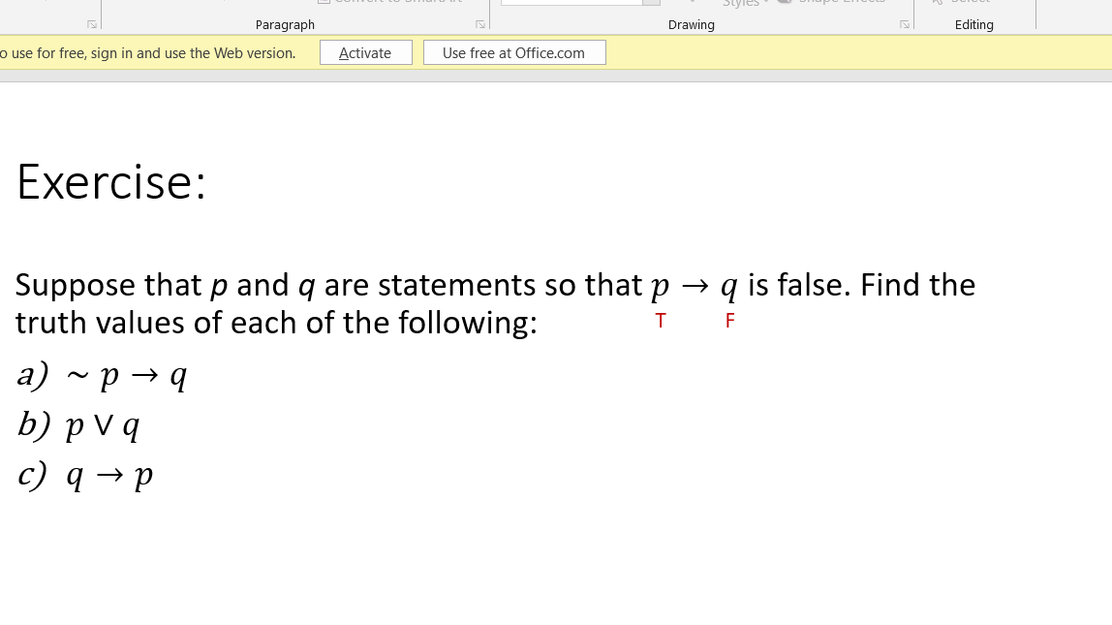Click the line a) ~p → q

tap(101, 374)
